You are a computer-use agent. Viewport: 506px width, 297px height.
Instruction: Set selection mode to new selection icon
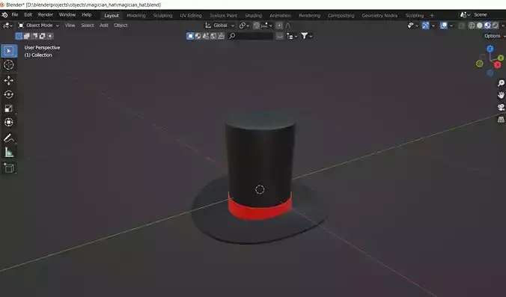point(19,36)
